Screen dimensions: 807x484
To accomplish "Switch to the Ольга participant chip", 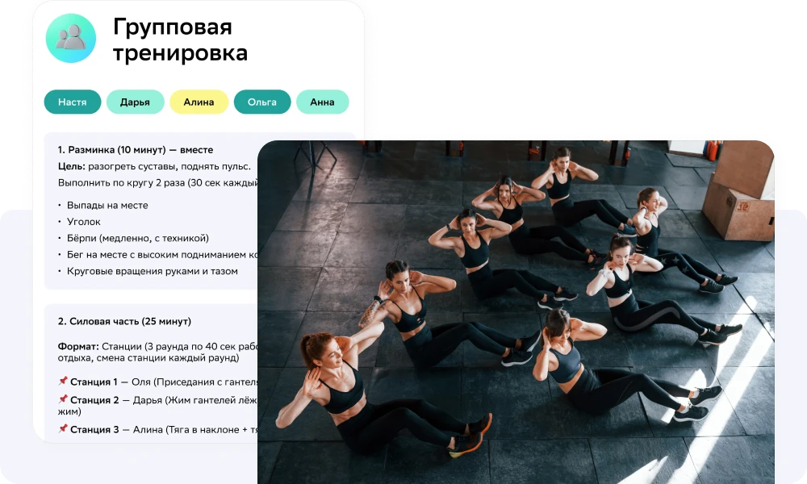I will 262,102.
